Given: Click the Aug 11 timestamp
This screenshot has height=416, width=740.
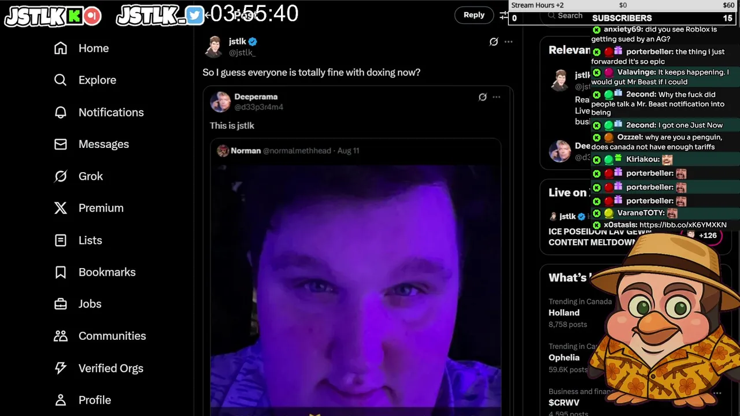Looking at the screenshot, I should [348, 151].
